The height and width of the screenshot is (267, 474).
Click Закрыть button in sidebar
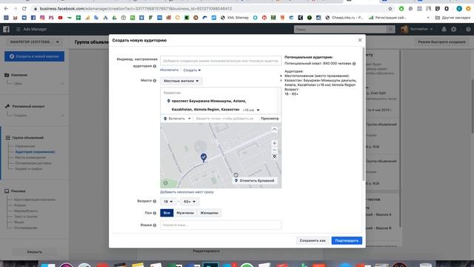(34, 252)
